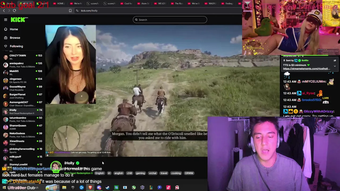This screenshot has width=340, height=191.
Task: Open site settings icon in address bar
Action: point(77,11)
